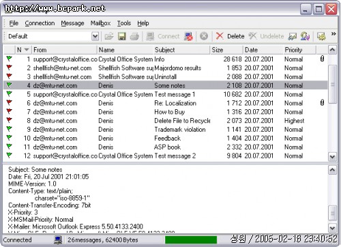Click red flag of message 3
The width and height of the screenshot is (341, 247).
(x=9, y=76)
